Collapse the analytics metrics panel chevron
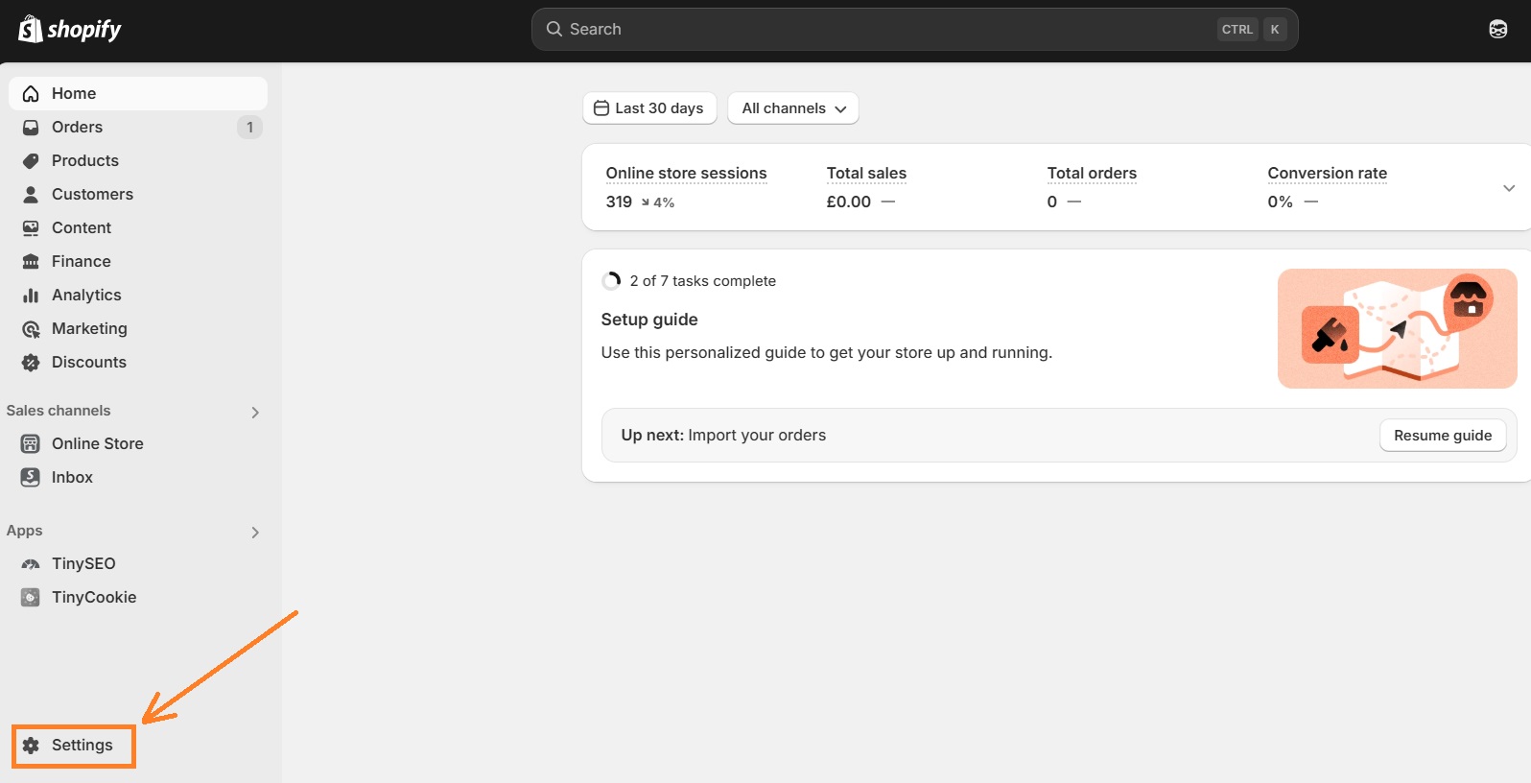The height and width of the screenshot is (783, 1531). point(1509,188)
